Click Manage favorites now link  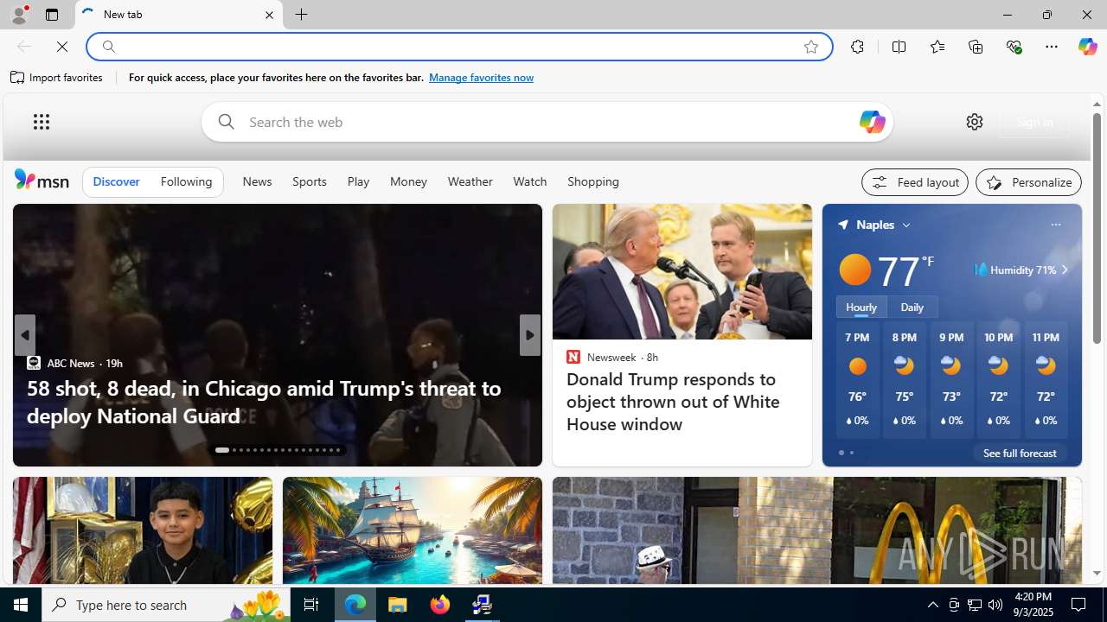[x=481, y=78]
